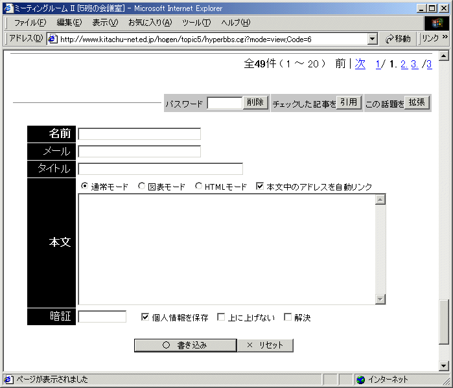Screen dimensions: 453x388
Task: Click the ページが表示されました status text
Action: tap(52, 380)
